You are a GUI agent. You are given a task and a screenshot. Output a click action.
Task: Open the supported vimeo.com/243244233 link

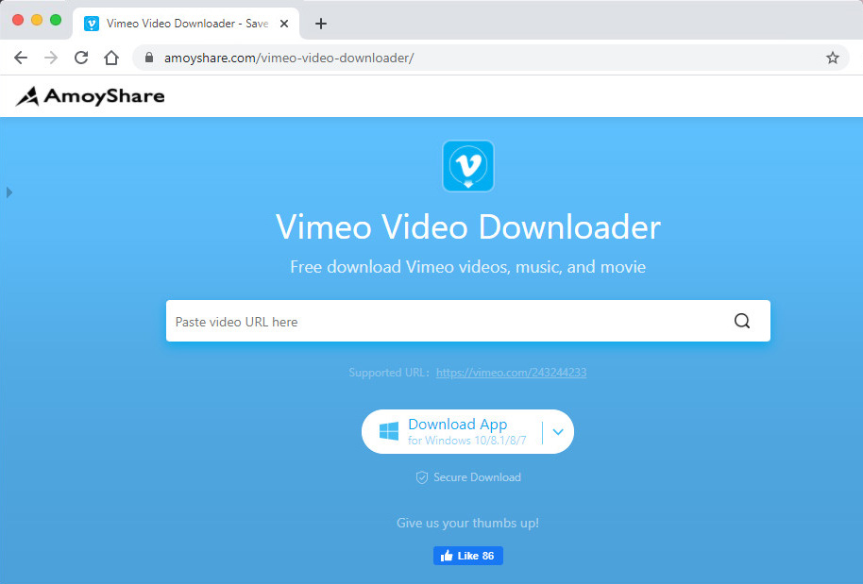point(512,373)
